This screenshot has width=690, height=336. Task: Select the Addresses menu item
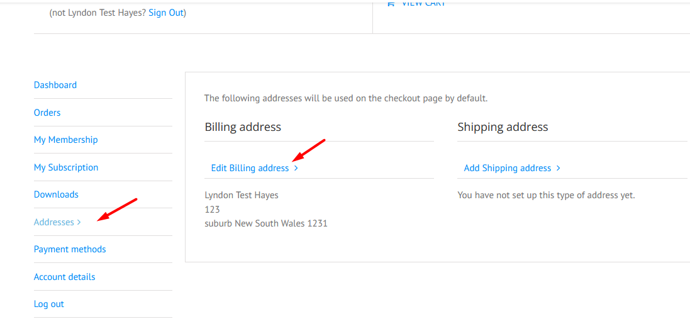pos(53,222)
